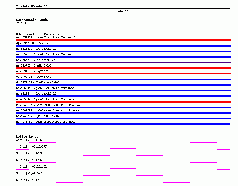The image size is (238, 186).
Task: Open transcript SH3YL1|NM_001159597
Action: 31,146
